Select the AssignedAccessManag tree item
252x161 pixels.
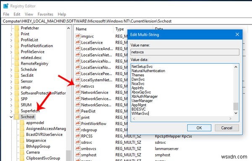(x=46, y=129)
